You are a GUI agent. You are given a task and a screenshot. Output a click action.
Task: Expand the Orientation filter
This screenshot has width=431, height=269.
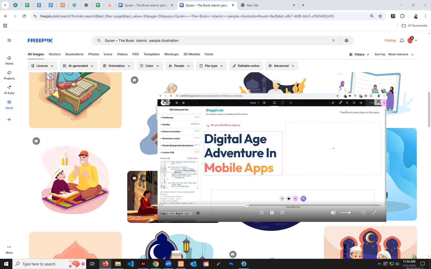coord(117,66)
